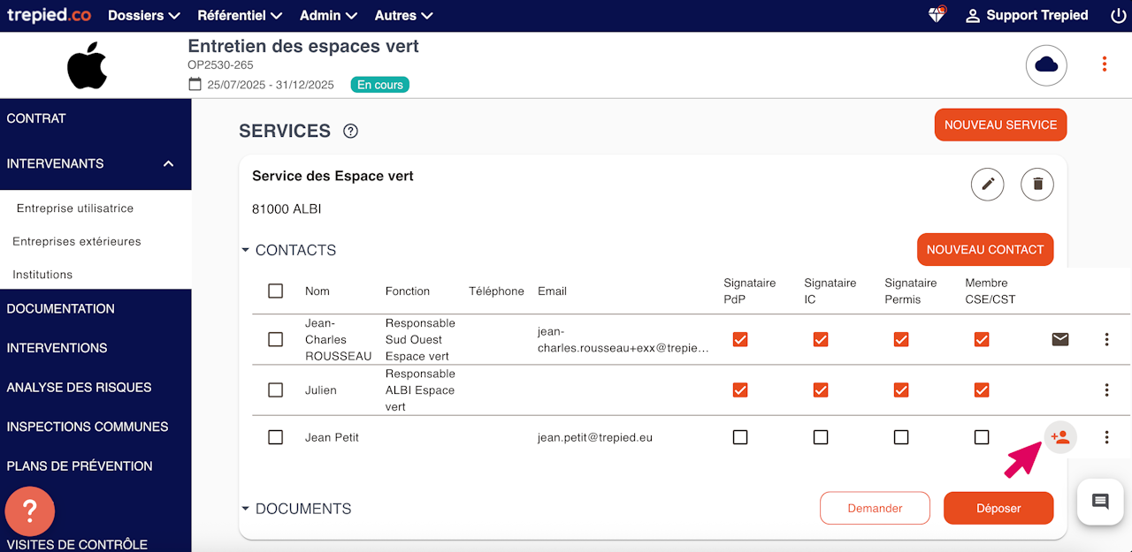Collapse the Contacts section
1132x552 pixels.
pyautogui.click(x=246, y=250)
